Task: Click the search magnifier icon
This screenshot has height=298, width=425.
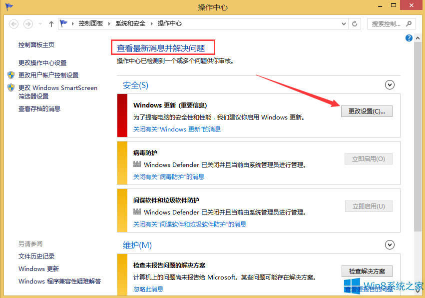Action: pyautogui.click(x=410, y=23)
